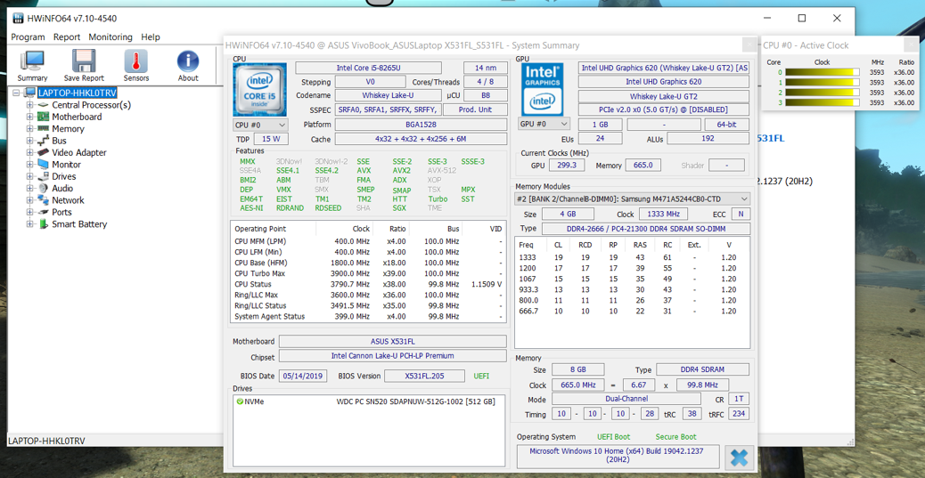
Task: Click the BIOS Date field 05/14/2019
Action: (x=304, y=376)
